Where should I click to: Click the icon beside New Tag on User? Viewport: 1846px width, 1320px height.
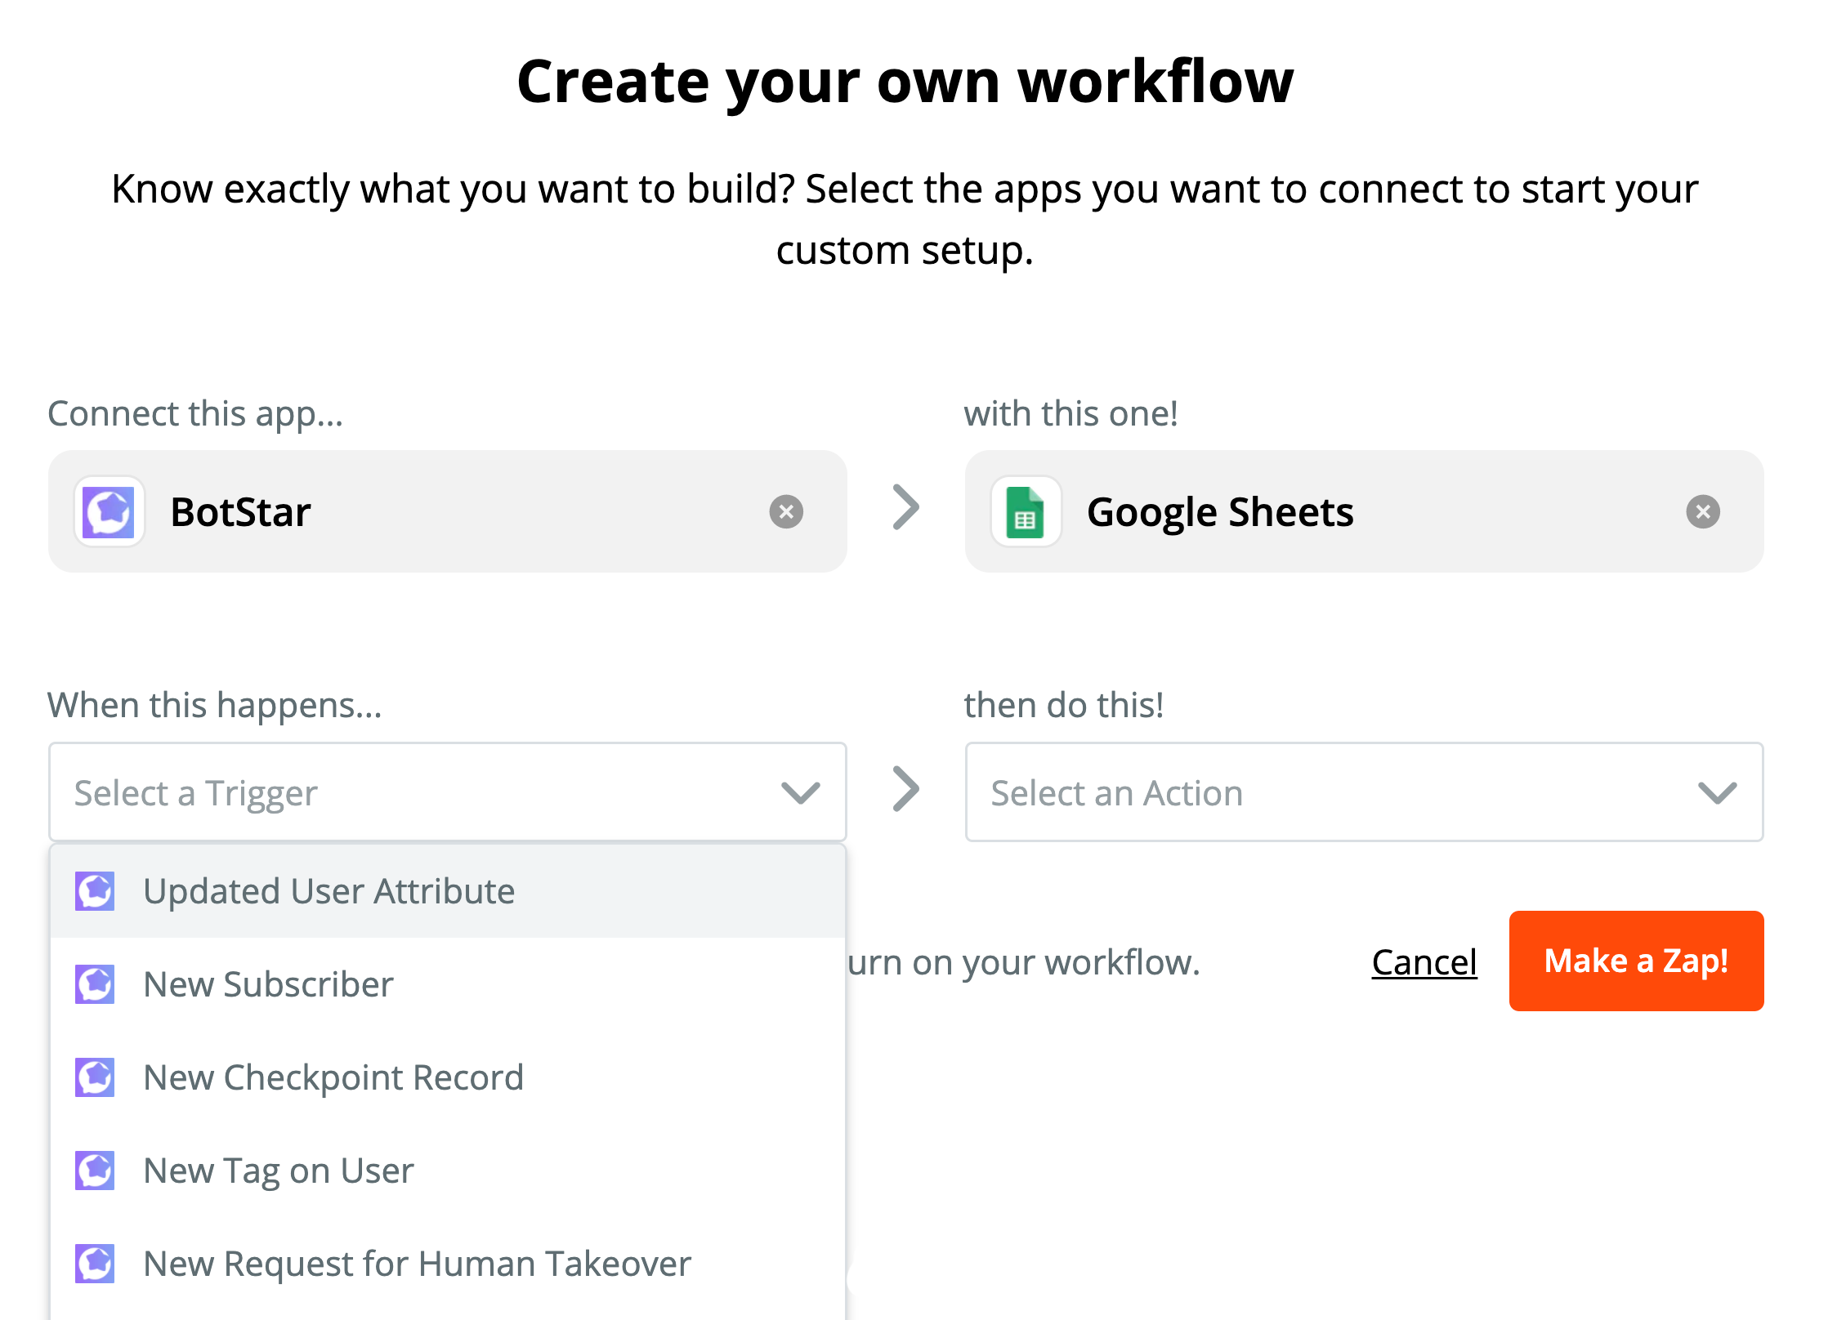click(x=95, y=1171)
